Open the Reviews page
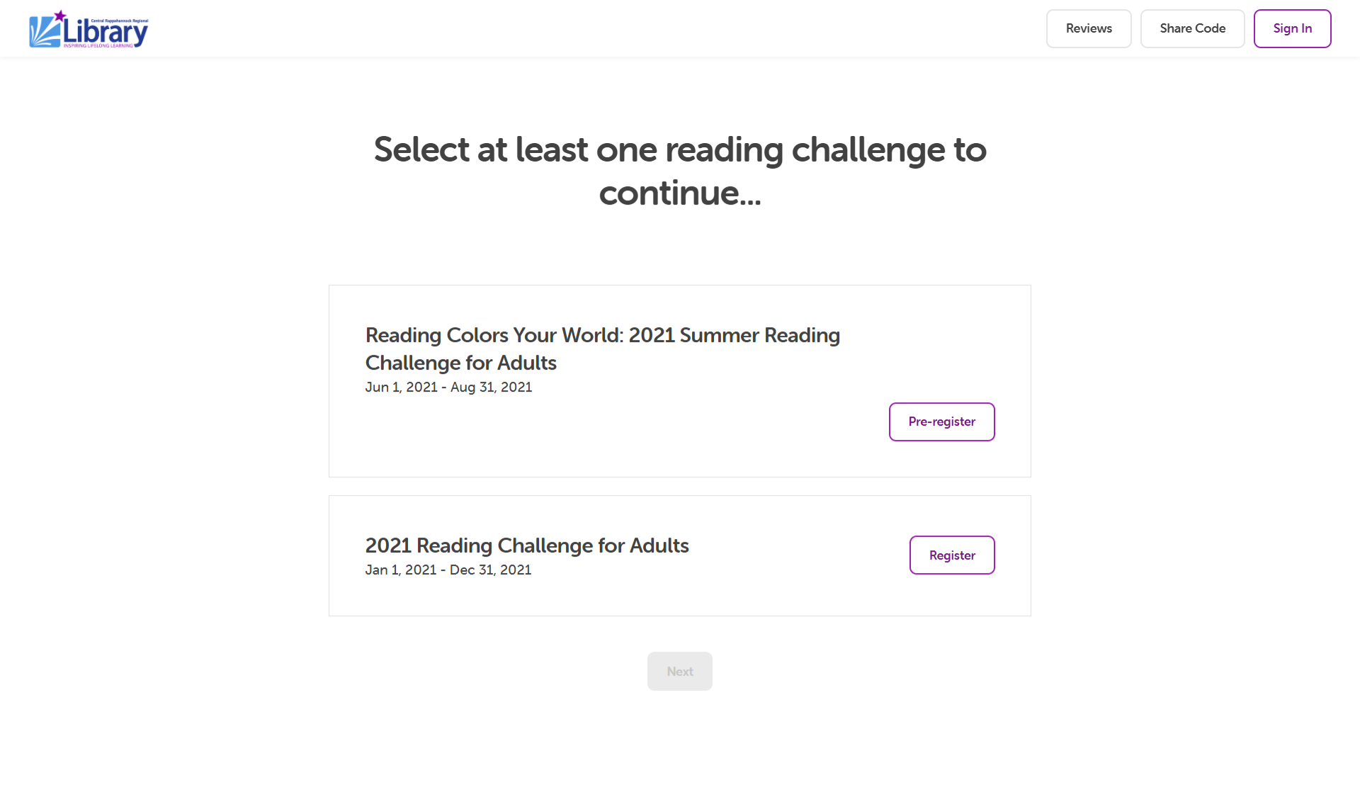Screen dimensions: 1360x804 [1089, 28]
